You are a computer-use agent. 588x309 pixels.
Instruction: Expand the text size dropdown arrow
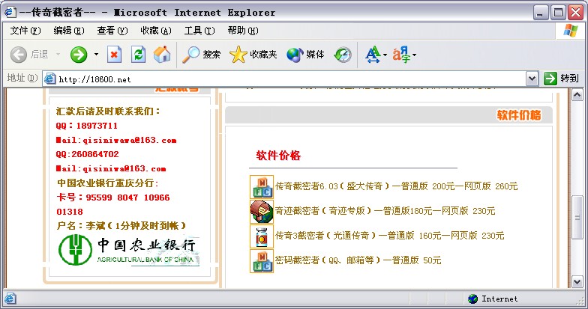[x=385, y=55]
